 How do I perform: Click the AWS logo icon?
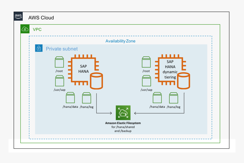[x=18, y=16]
